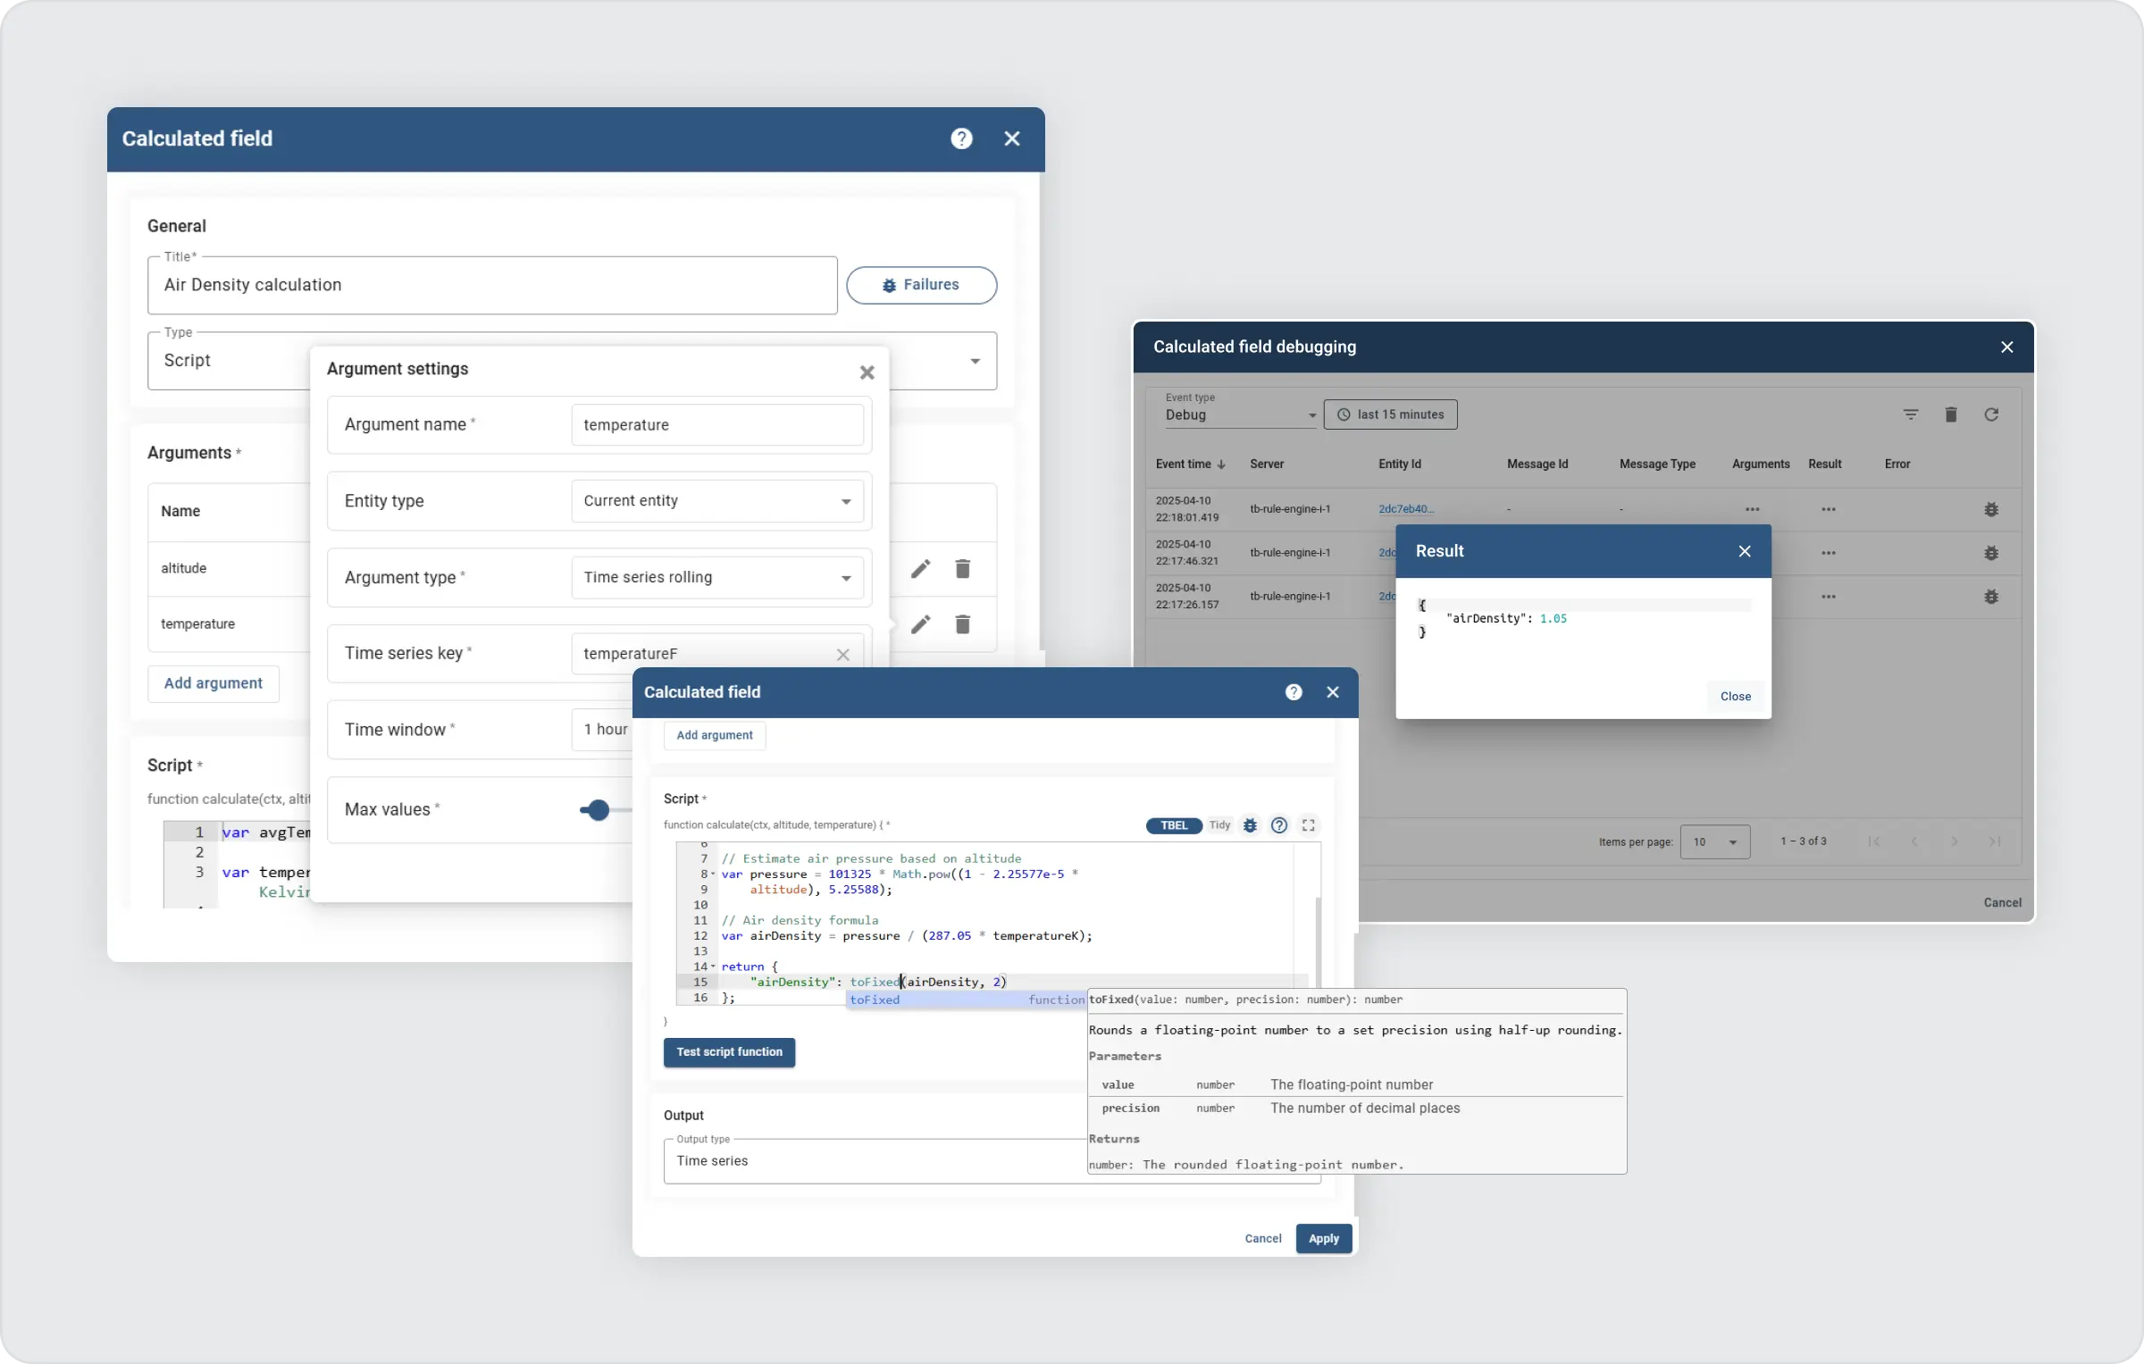Click the Failures button
This screenshot has width=2144, height=1364.
coord(921,285)
